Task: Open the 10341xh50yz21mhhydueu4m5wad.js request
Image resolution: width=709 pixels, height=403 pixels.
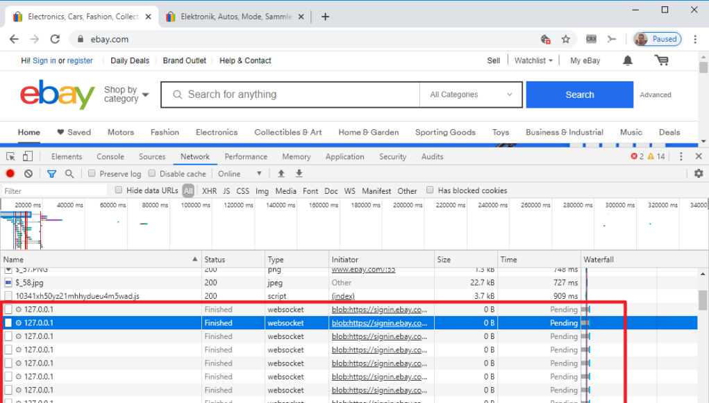Action: coord(77,296)
